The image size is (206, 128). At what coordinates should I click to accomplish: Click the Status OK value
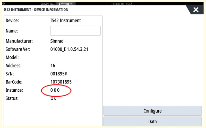pos(53,98)
